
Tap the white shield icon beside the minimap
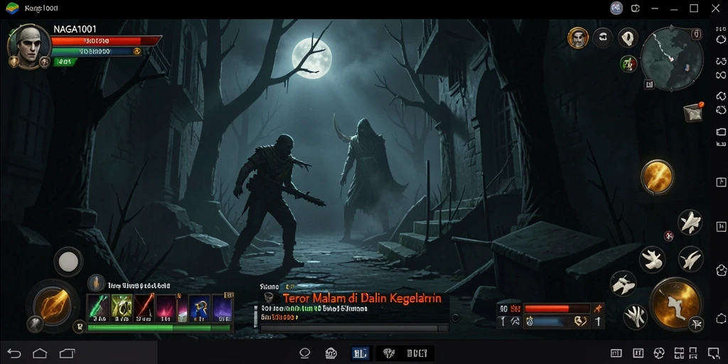pos(628,38)
